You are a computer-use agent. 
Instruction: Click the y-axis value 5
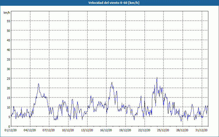[9, 117]
